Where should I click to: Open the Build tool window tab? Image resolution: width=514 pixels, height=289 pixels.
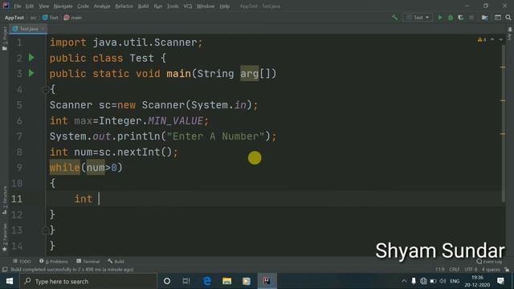(x=116, y=262)
